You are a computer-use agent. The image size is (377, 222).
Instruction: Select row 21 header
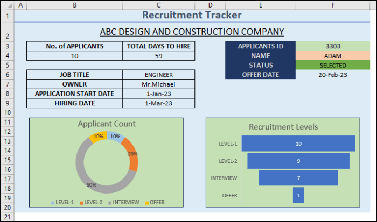click(x=8, y=217)
